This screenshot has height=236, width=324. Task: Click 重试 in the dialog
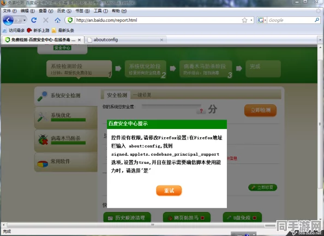click(169, 191)
